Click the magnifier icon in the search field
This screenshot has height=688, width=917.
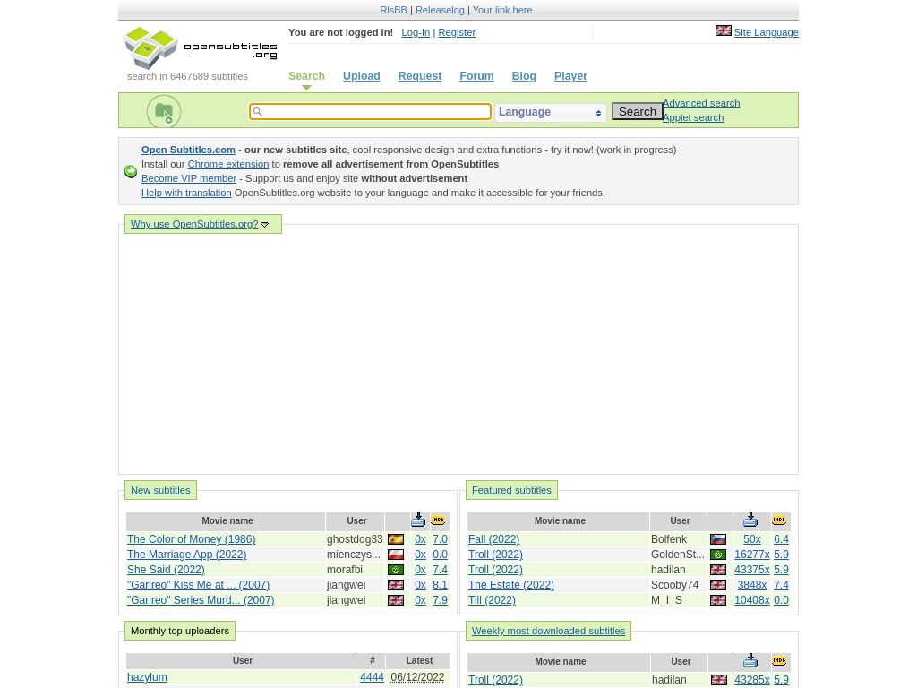[x=257, y=112]
